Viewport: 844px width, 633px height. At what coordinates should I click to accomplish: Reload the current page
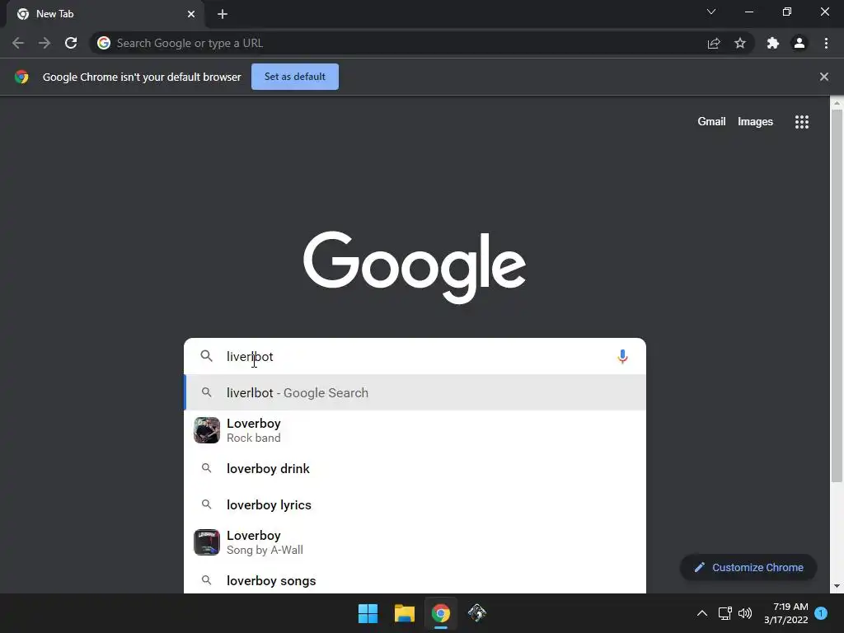tap(71, 43)
